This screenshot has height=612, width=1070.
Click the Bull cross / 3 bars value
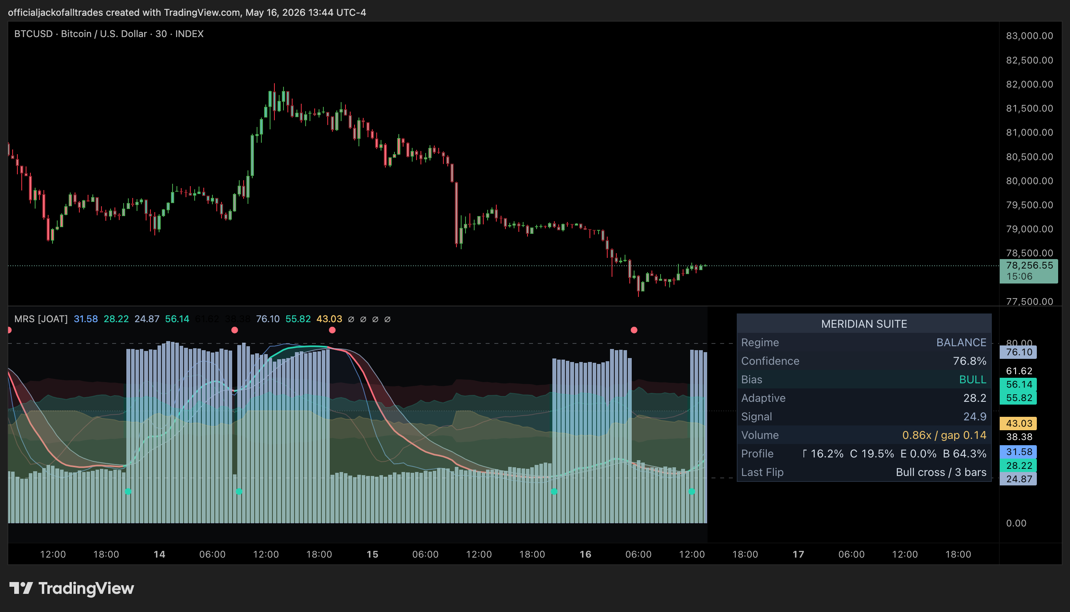click(x=941, y=472)
